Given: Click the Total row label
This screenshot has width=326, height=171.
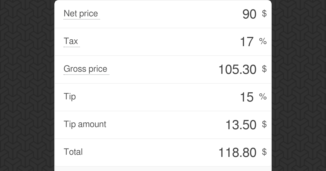Looking at the screenshot, I should [x=73, y=152].
